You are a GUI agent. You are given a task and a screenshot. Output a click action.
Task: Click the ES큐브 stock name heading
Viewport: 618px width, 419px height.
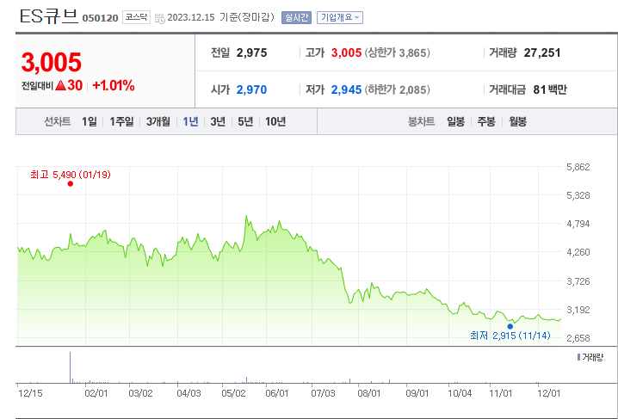click(x=49, y=16)
